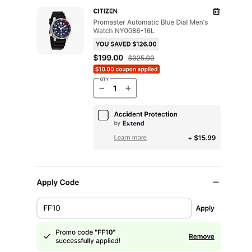The width and height of the screenshot is (252, 252).
Task: Delete the Citizen watch using trash icon
Action: point(216,11)
